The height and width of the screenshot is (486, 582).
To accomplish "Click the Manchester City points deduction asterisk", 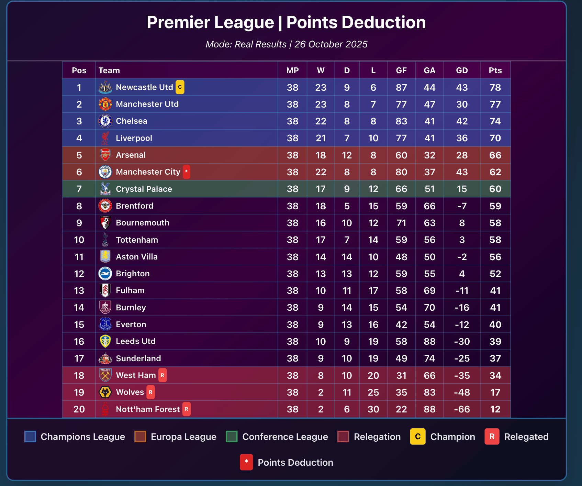I will click(187, 172).
